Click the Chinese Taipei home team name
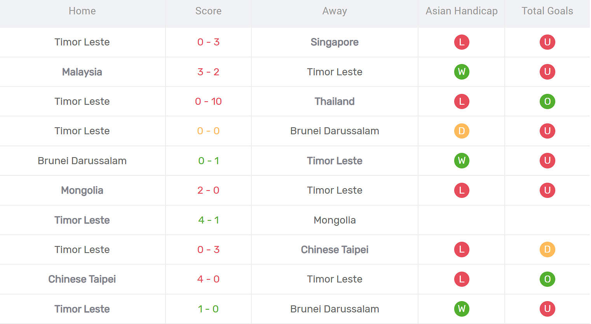The image size is (591, 324). [82, 279]
